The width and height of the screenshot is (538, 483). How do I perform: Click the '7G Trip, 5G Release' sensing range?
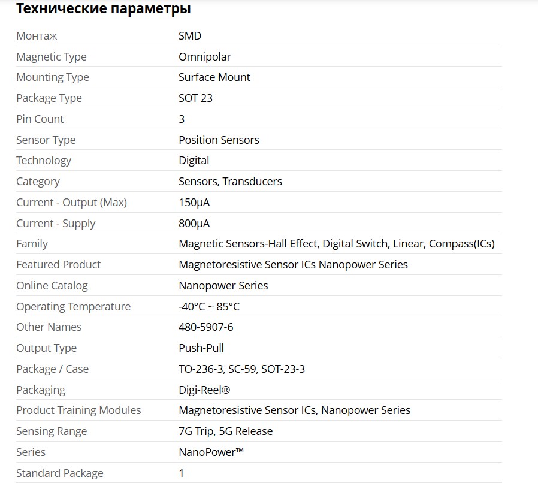[225, 431]
